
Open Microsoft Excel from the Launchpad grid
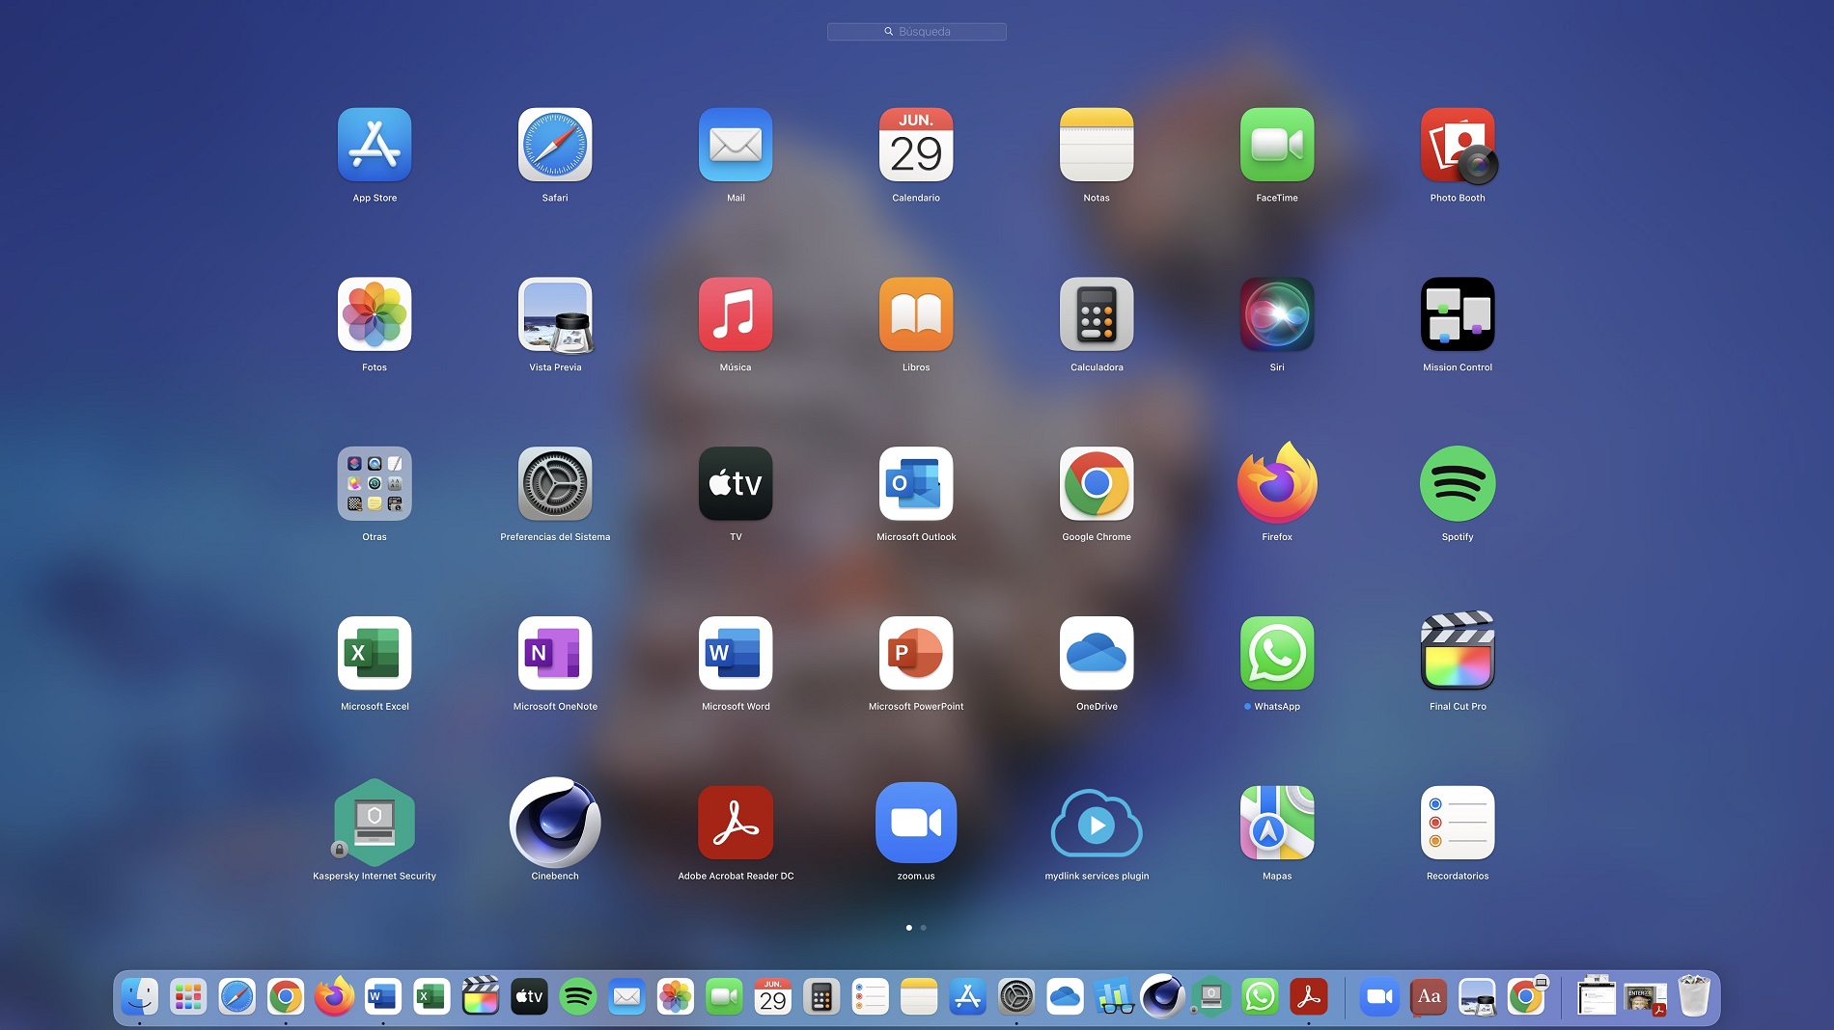375,654
